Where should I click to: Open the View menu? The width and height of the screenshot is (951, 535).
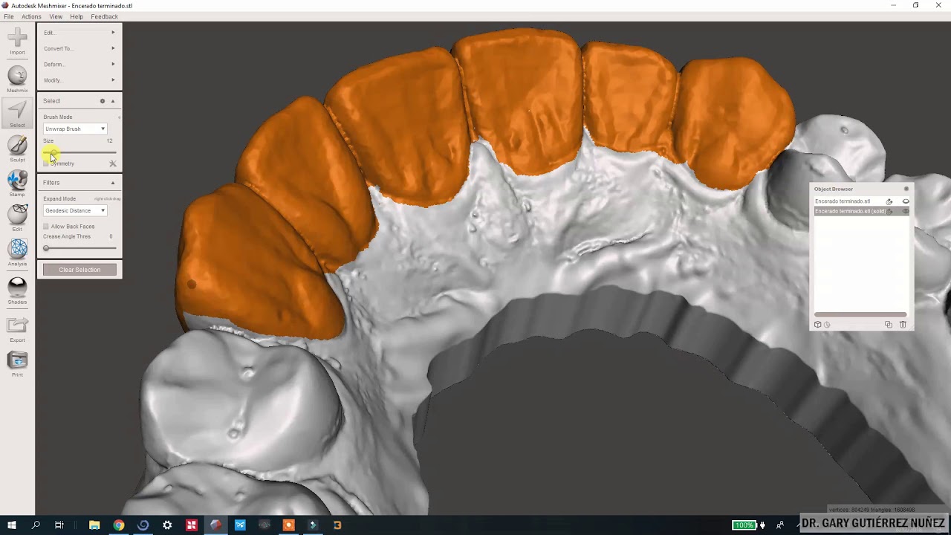[56, 16]
